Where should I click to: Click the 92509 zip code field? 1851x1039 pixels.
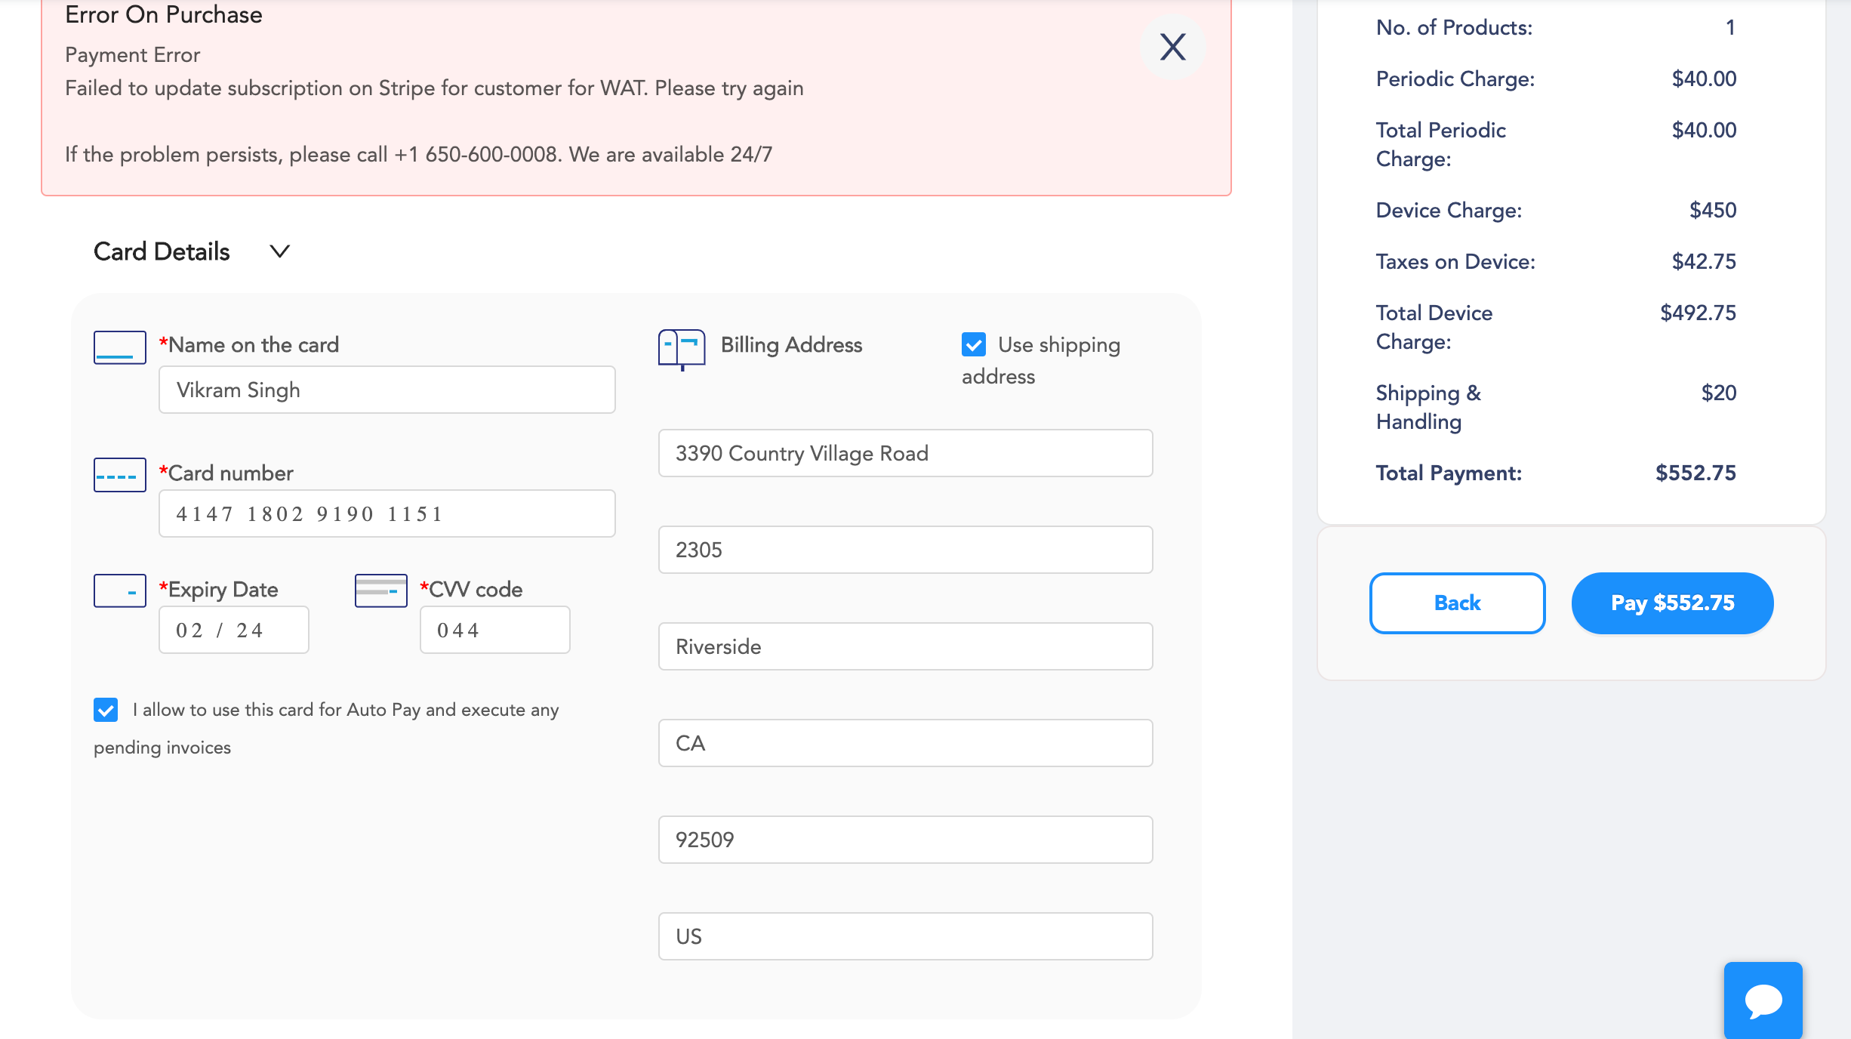click(x=905, y=840)
